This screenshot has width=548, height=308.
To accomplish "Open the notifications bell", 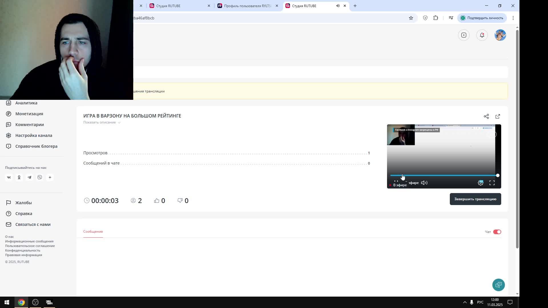I will [482, 35].
